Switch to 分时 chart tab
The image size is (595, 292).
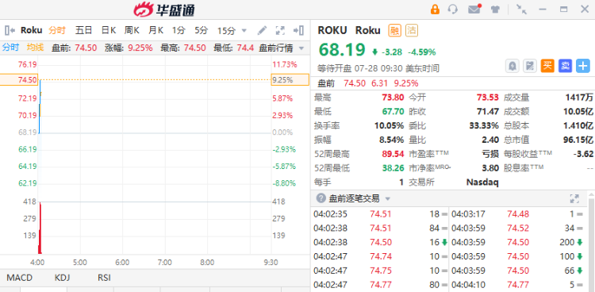[57, 30]
